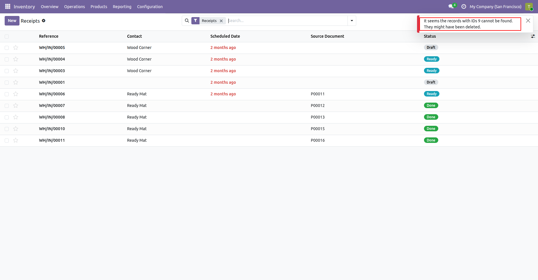Check the WH/IN/00011 row checkbox

(x=7, y=141)
